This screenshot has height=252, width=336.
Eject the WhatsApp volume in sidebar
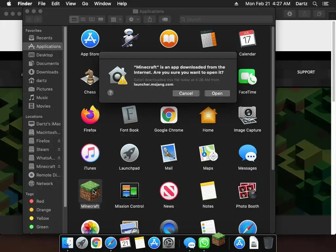(59, 158)
